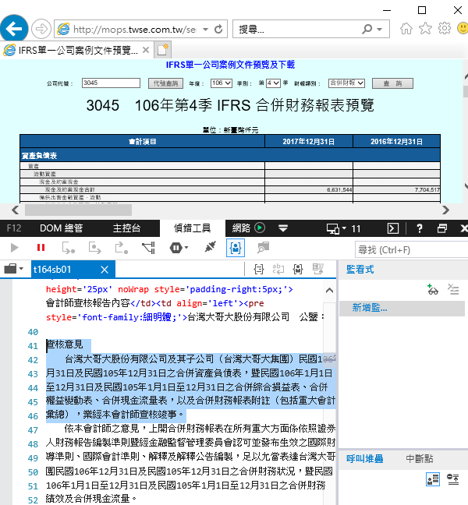Viewport: 468px width, 505px height.
Task: Open the emulation document mode 11 dropdown
Action: coord(343,228)
